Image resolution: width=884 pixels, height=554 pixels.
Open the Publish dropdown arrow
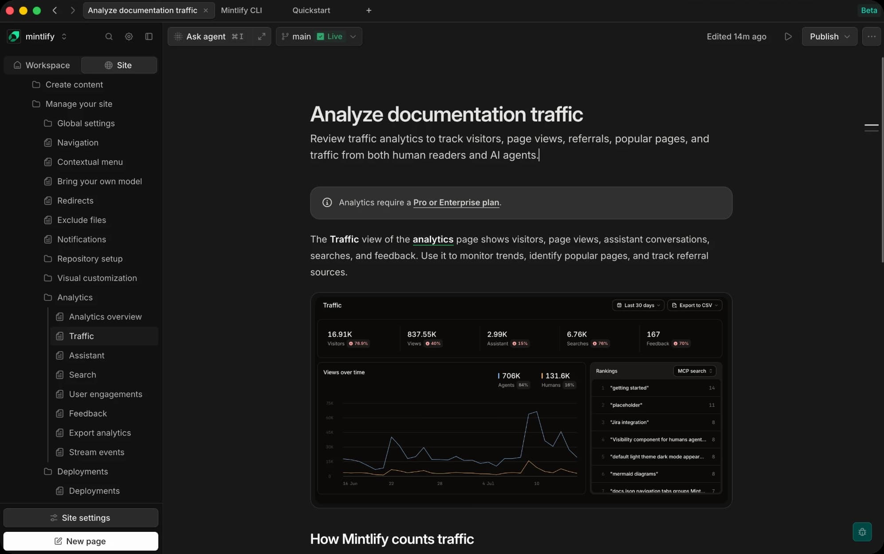tap(847, 37)
